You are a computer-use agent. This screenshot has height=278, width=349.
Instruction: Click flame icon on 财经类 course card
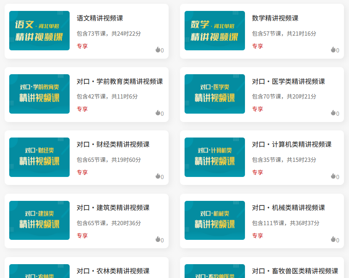pos(158,176)
